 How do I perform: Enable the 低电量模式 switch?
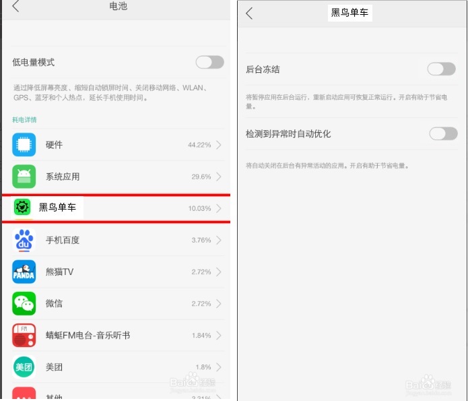tap(210, 62)
